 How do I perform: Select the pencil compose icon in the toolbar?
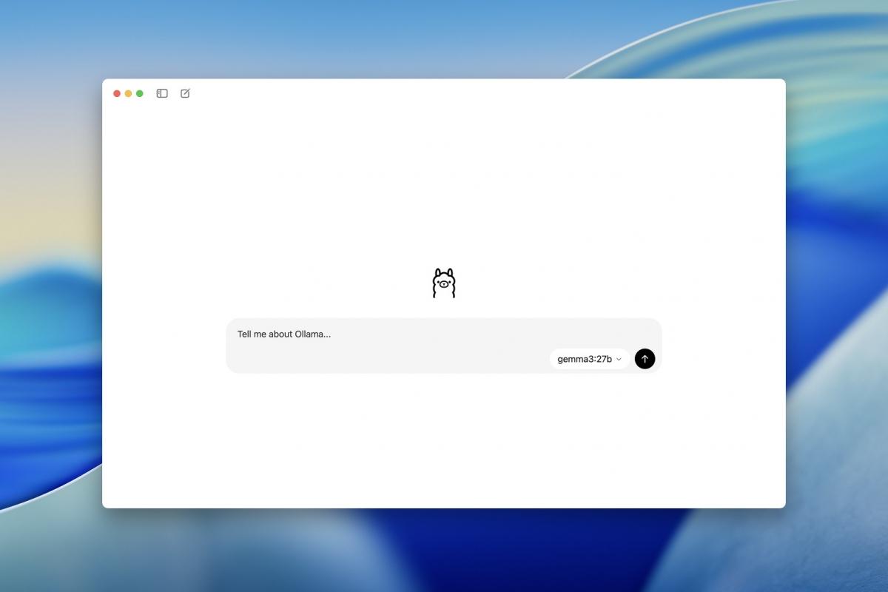click(x=184, y=93)
